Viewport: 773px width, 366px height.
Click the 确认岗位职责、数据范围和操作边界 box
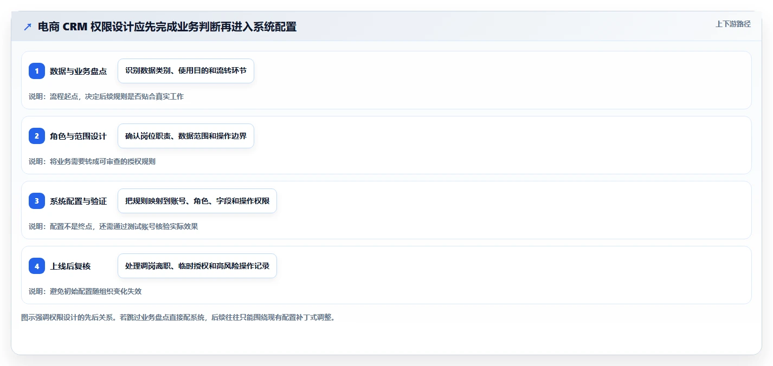186,136
